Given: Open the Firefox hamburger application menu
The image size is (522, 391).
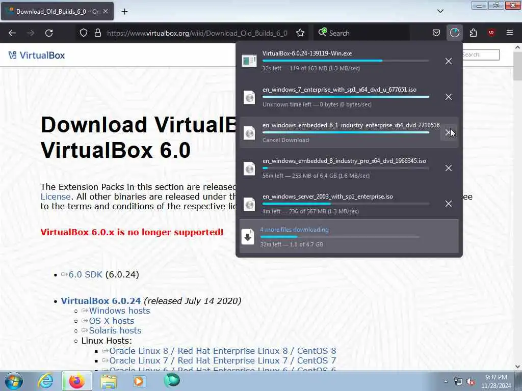Looking at the screenshot, I should [510, 33].
